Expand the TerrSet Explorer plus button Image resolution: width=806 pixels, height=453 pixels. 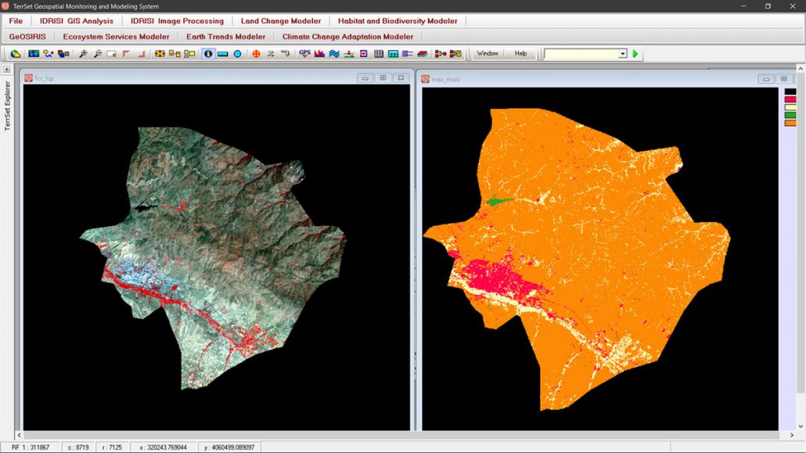(x=7, y=70)
